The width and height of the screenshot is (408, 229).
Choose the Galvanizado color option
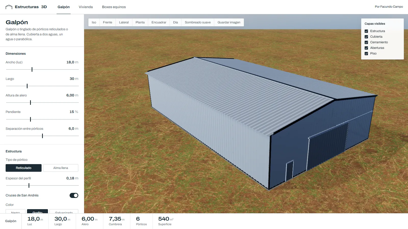coord(64,211)
